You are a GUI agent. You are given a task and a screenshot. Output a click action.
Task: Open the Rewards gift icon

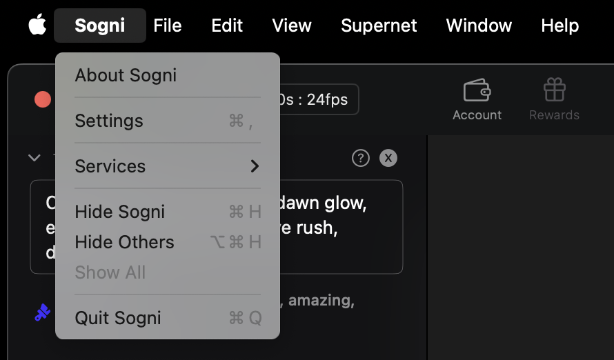[x=554, y=91]
